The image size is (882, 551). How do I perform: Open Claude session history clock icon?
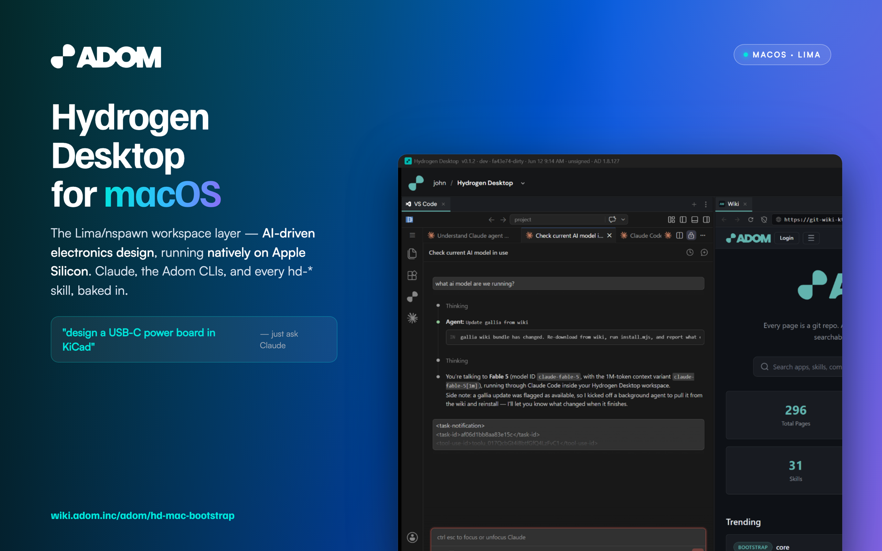(690, 253)
